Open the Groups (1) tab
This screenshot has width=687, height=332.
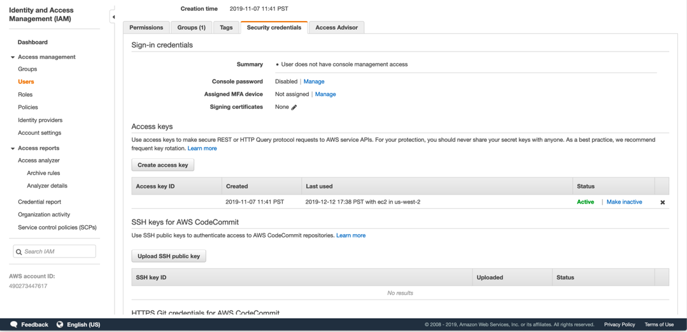coord(191,27)
